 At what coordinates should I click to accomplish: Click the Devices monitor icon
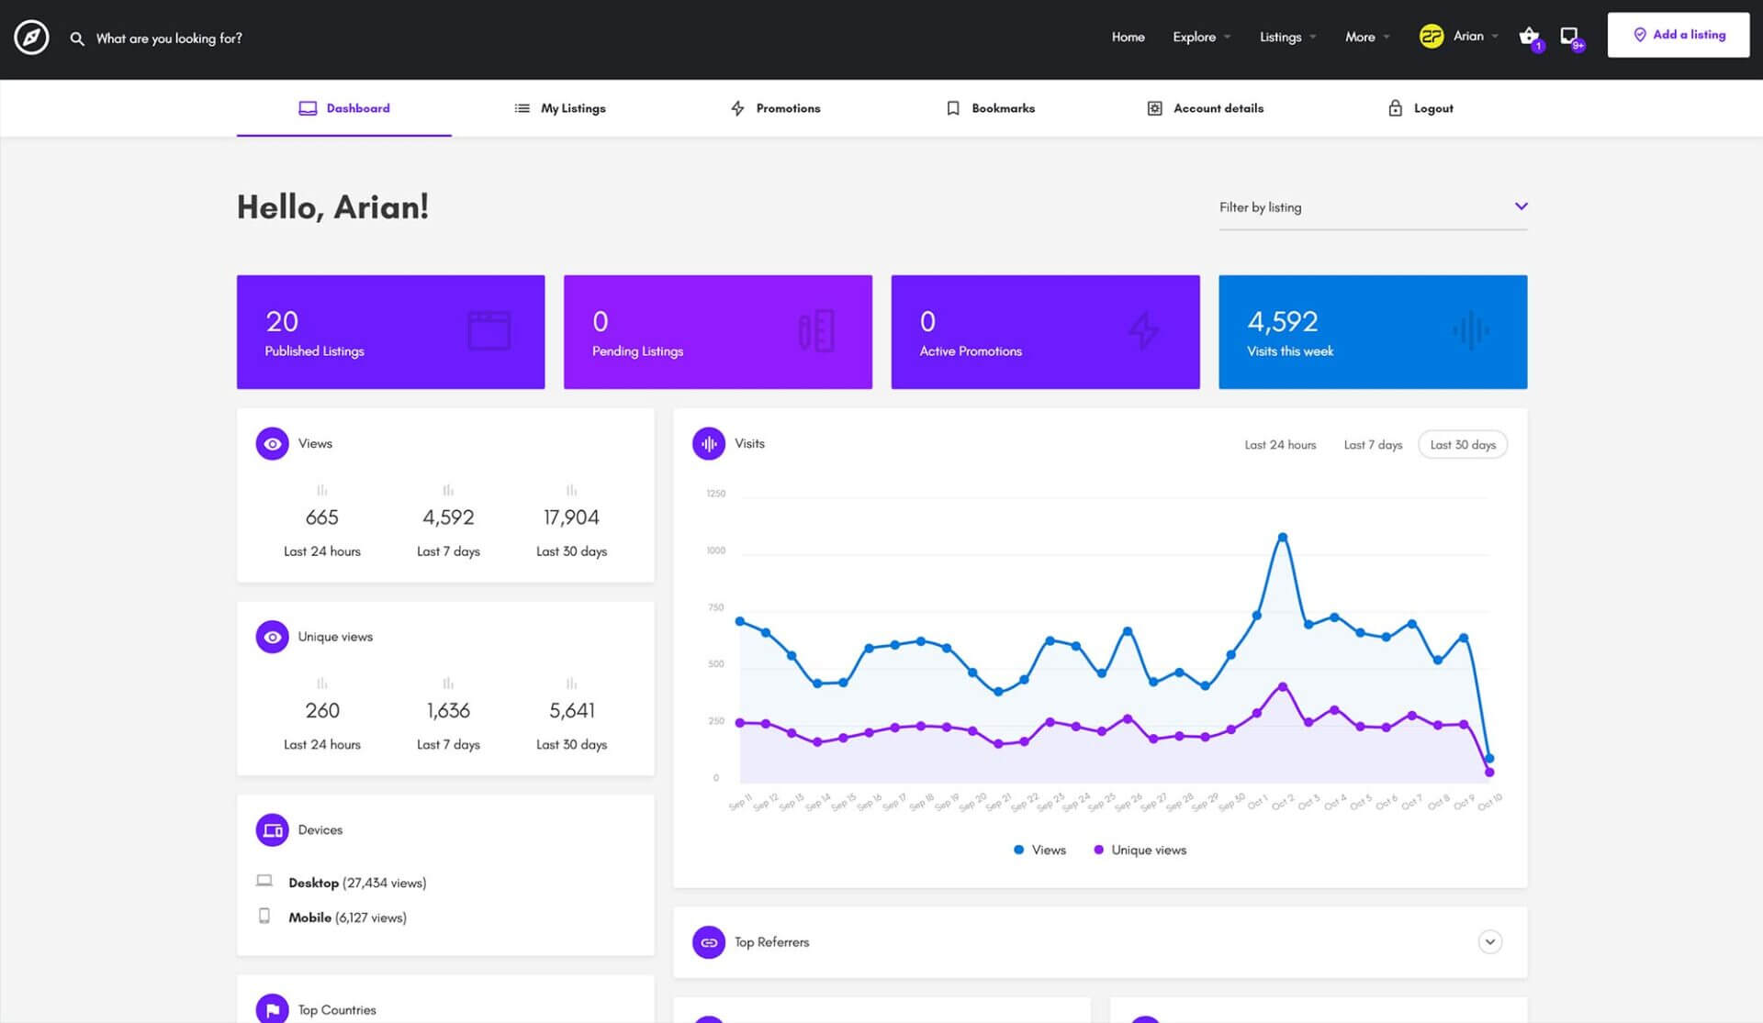(x=271, y=829)
